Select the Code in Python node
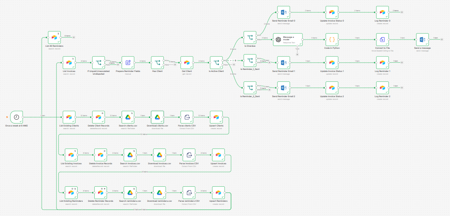Screen dimensions: 450x216 pos(332,40)
